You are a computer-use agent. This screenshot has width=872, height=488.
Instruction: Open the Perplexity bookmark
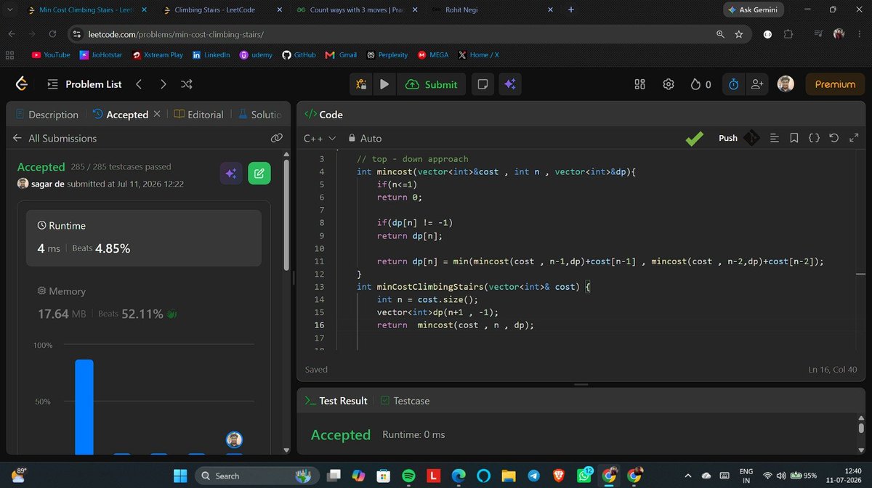387,55
